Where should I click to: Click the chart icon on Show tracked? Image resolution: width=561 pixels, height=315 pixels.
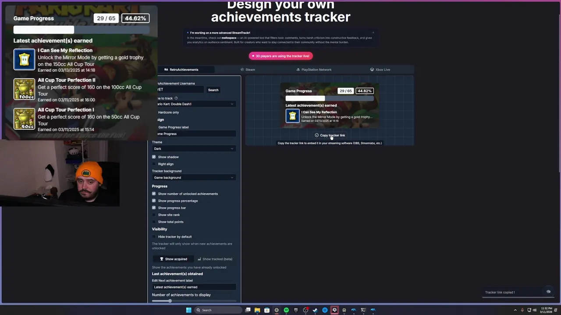tap(199, 259)
